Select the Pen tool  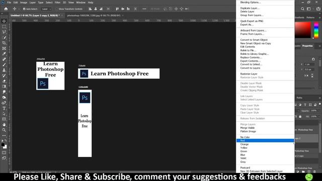point(4,103)
